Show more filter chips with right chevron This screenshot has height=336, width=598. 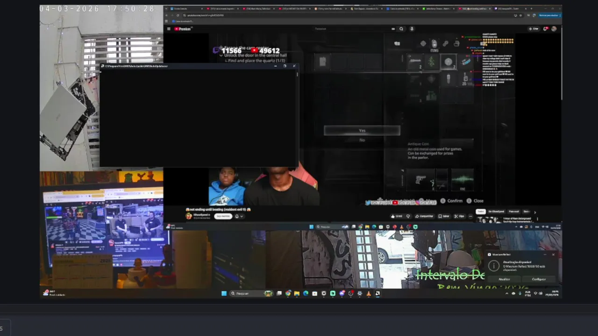tap(535, 211)
